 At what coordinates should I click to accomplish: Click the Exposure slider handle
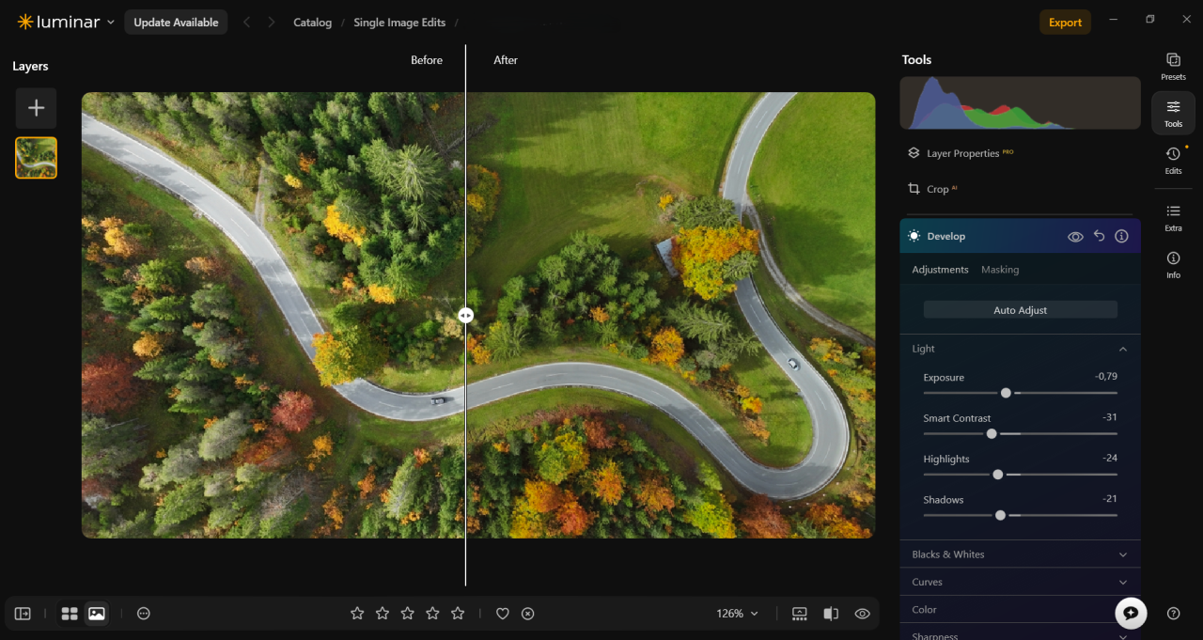pyautogui.click(x=1006, y=393)
